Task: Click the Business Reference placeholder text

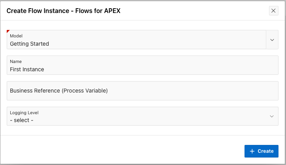Action: (x=59, y=91)
